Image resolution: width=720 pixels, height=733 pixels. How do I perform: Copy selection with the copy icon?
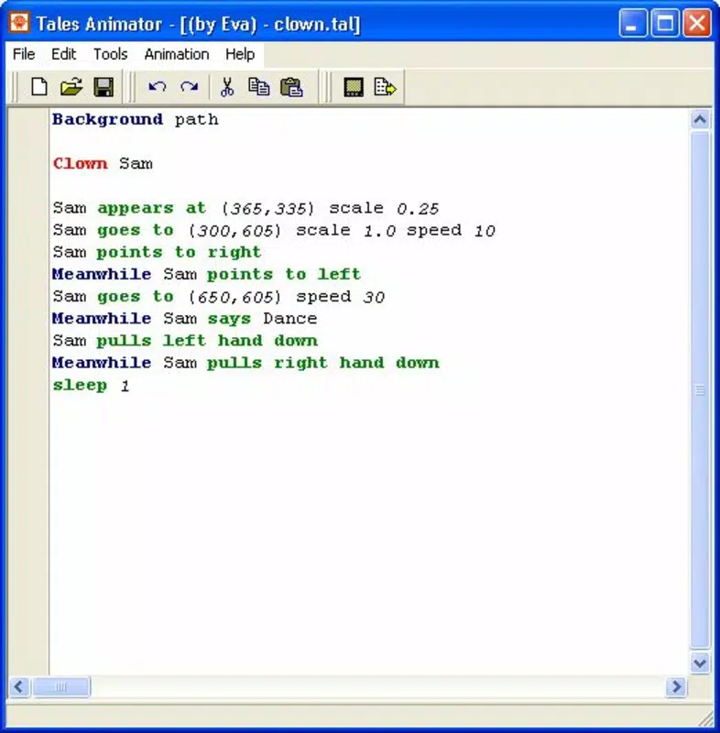click(x=259, y=87)
